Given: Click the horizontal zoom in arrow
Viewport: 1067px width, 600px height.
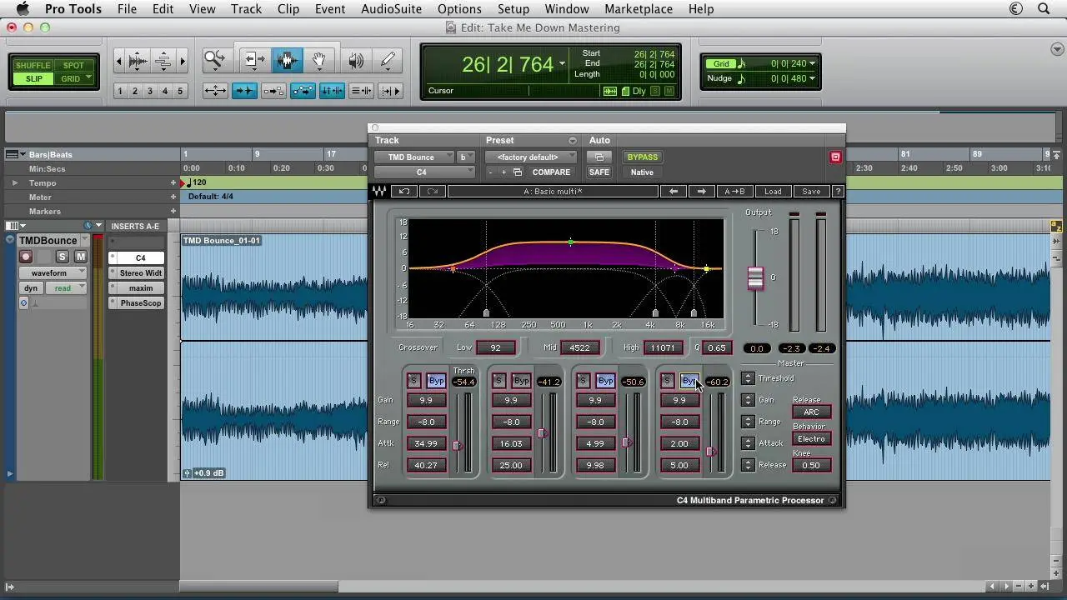Looking at the screenshot, I should tap(183, 61).
